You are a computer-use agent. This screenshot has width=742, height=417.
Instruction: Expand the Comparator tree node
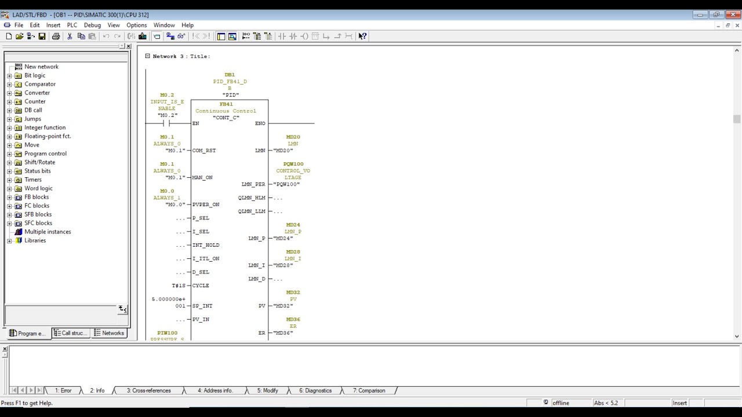(9, 84)
